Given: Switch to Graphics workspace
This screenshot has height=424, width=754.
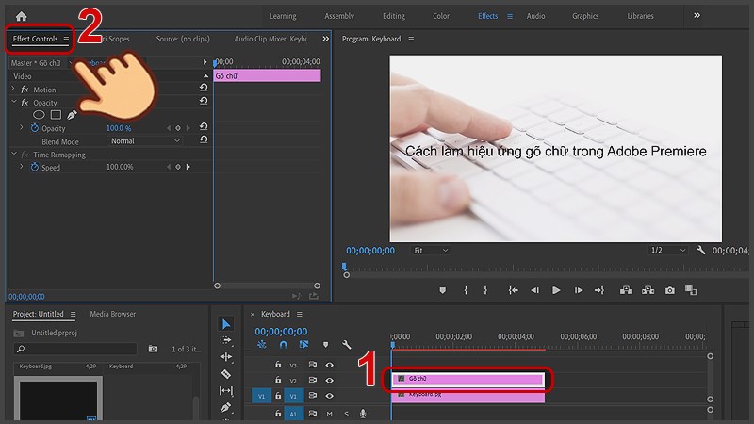Looking at the screenshot, I should pos(585,16).
